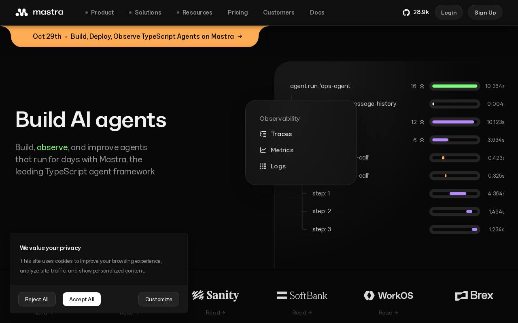
Task: Click the Read link under Sanity
Action: pos(215,313)
